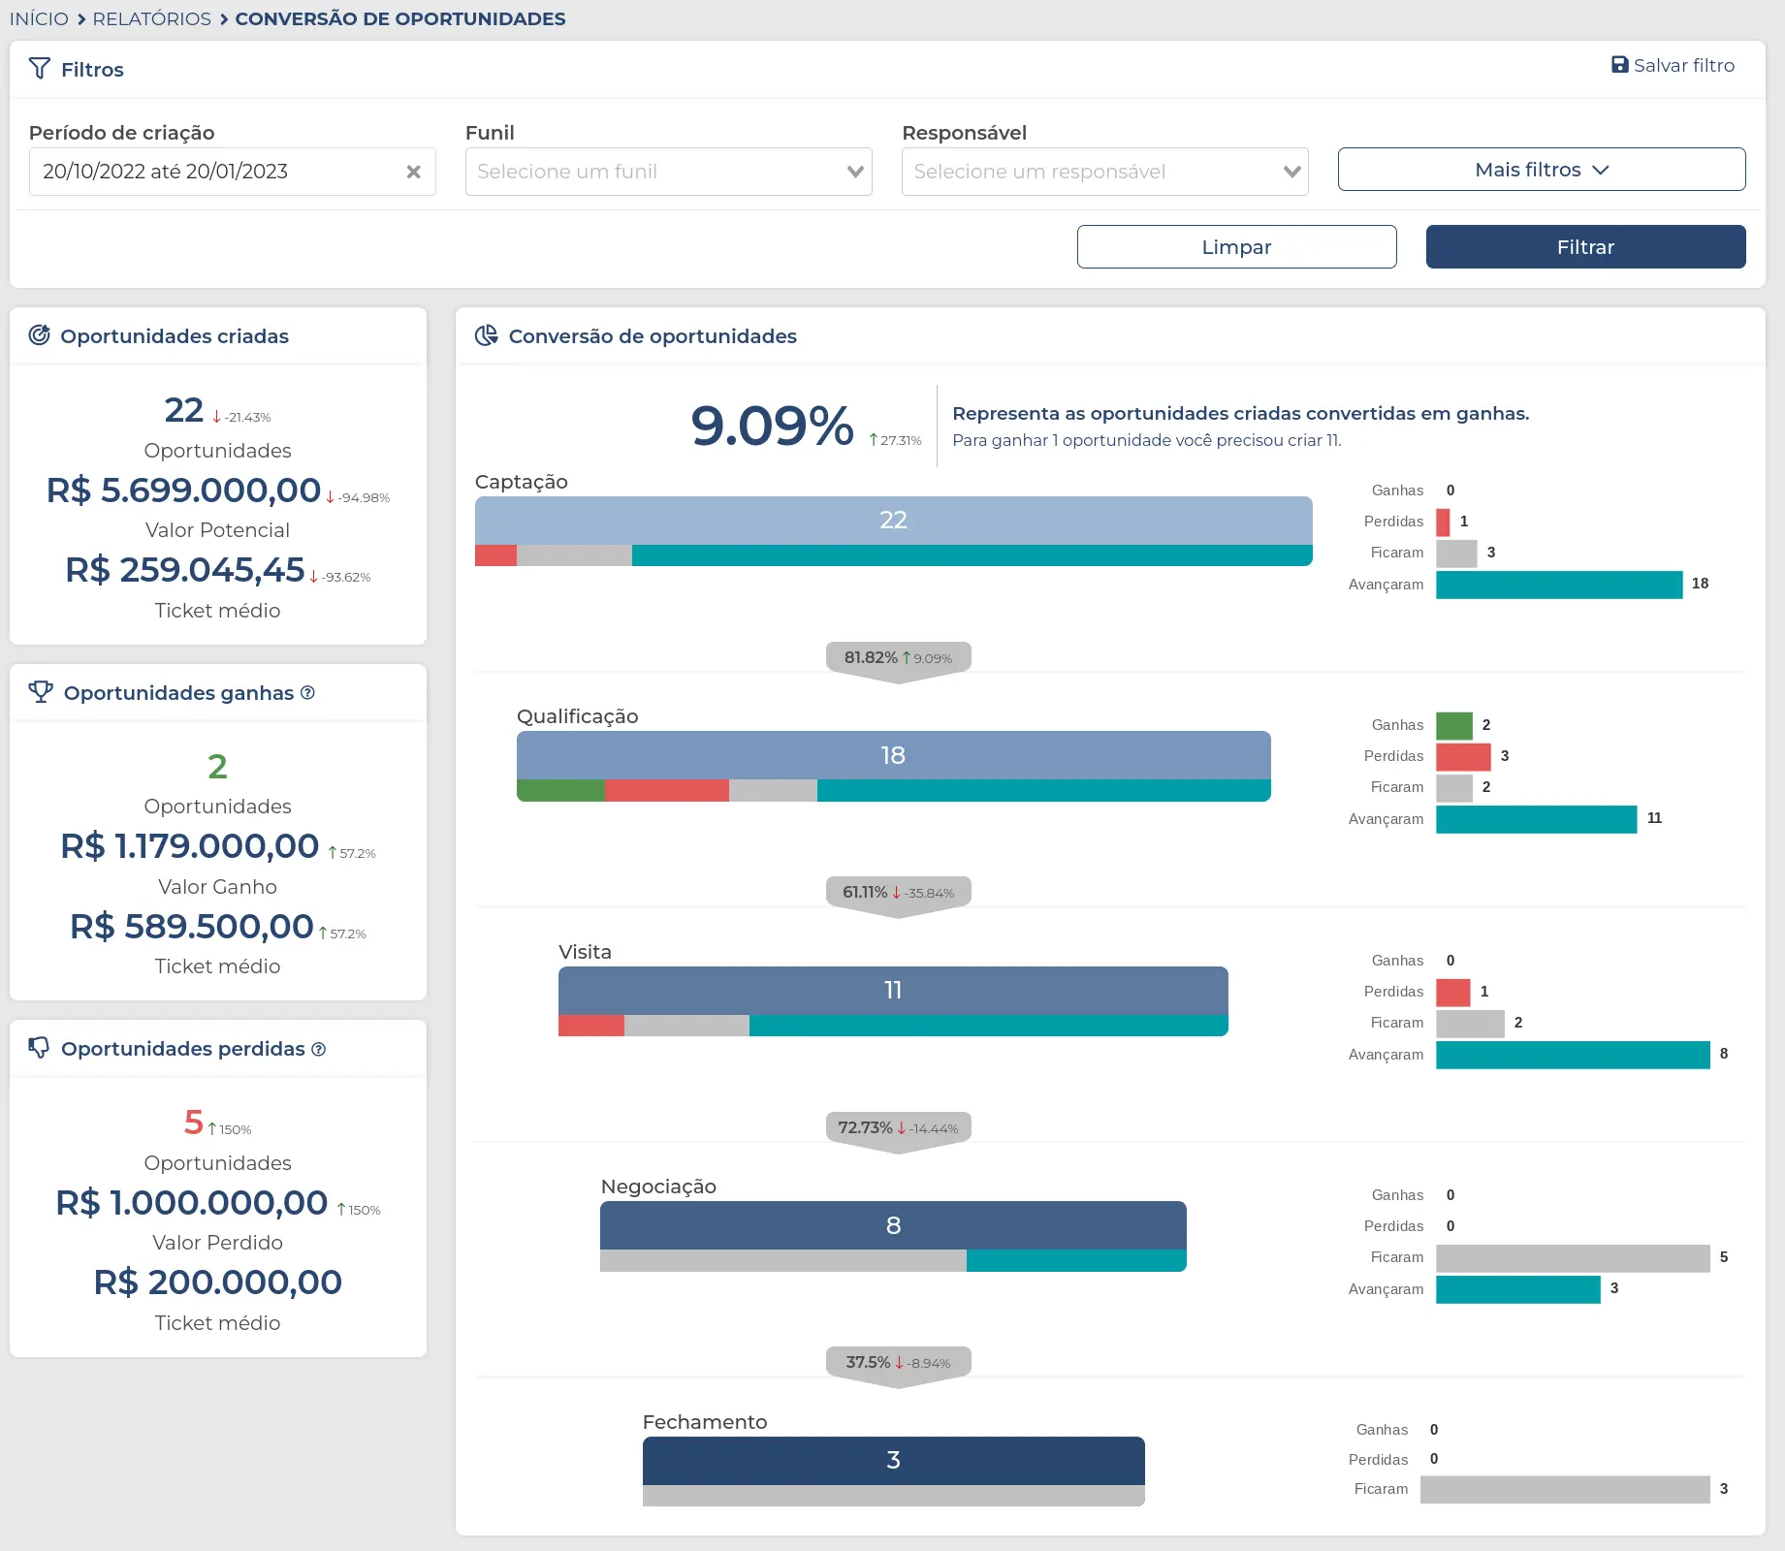Go to RELATÓRIOS in the breadcrumb

pos(151,18)
